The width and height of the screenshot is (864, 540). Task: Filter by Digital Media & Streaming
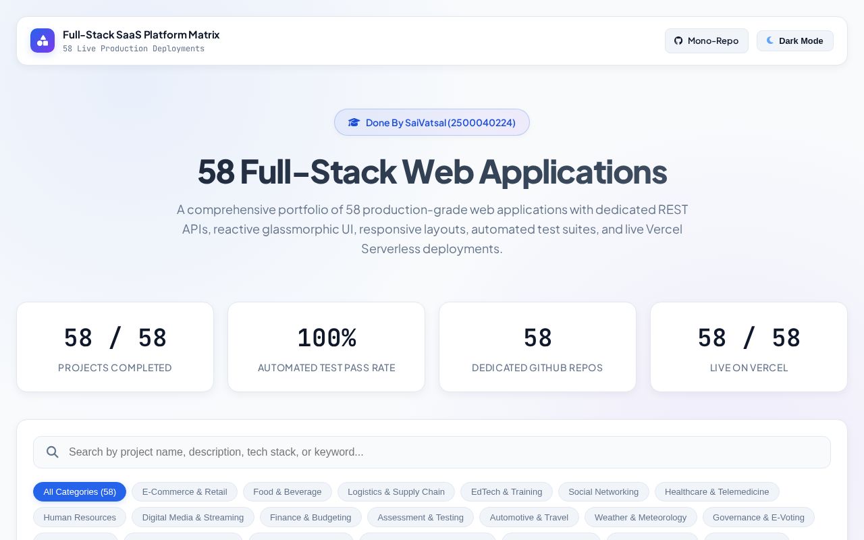pyautogui.click(x=193, y=517)
